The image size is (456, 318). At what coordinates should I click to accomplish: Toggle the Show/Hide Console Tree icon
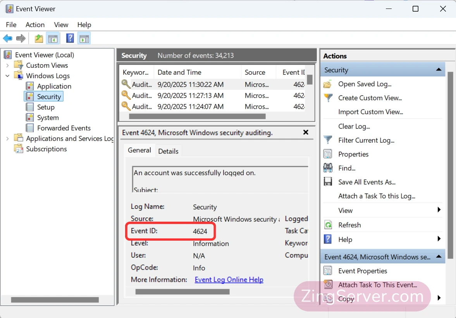tap(53, 38)
